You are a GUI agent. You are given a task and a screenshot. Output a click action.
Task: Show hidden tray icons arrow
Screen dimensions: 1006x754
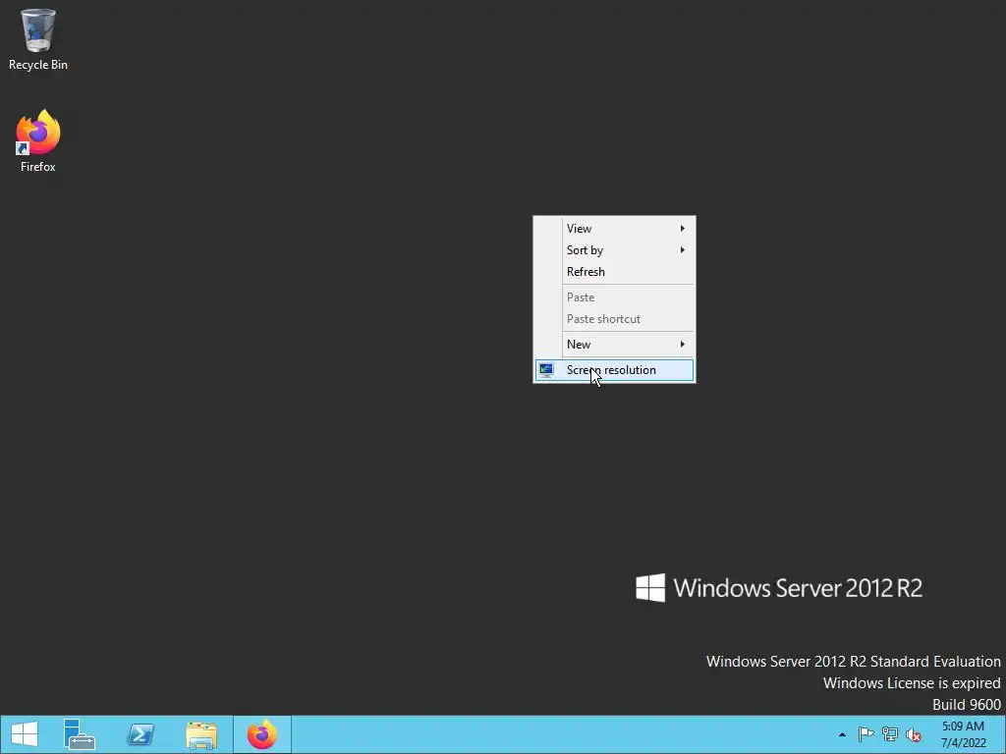842,734
